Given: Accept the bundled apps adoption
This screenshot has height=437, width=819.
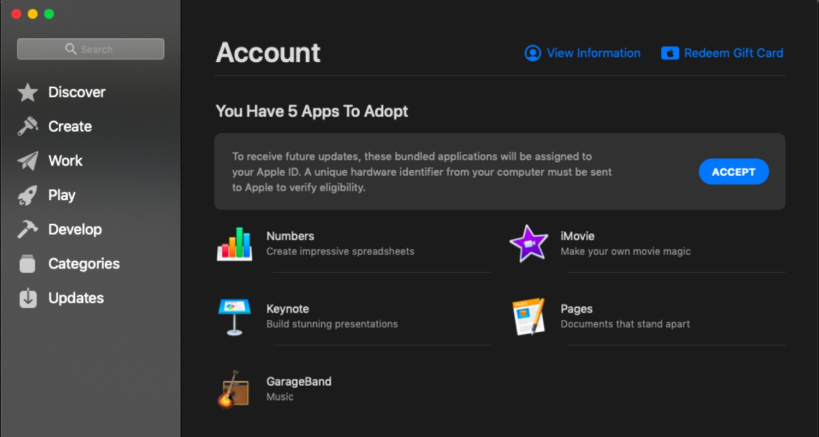Looking at the screenshot, I should coord(734,172).
